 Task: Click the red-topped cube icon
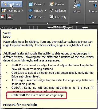coord(3,17)
